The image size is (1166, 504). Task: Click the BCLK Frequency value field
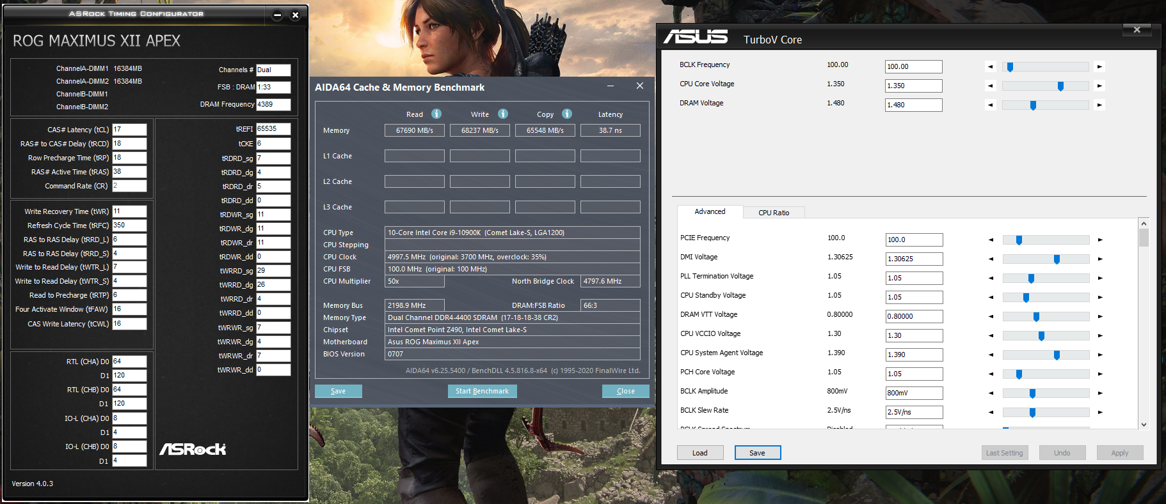(x=913, y=66)
